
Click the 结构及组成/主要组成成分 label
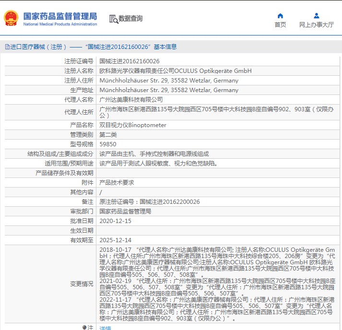pos(60,154)
